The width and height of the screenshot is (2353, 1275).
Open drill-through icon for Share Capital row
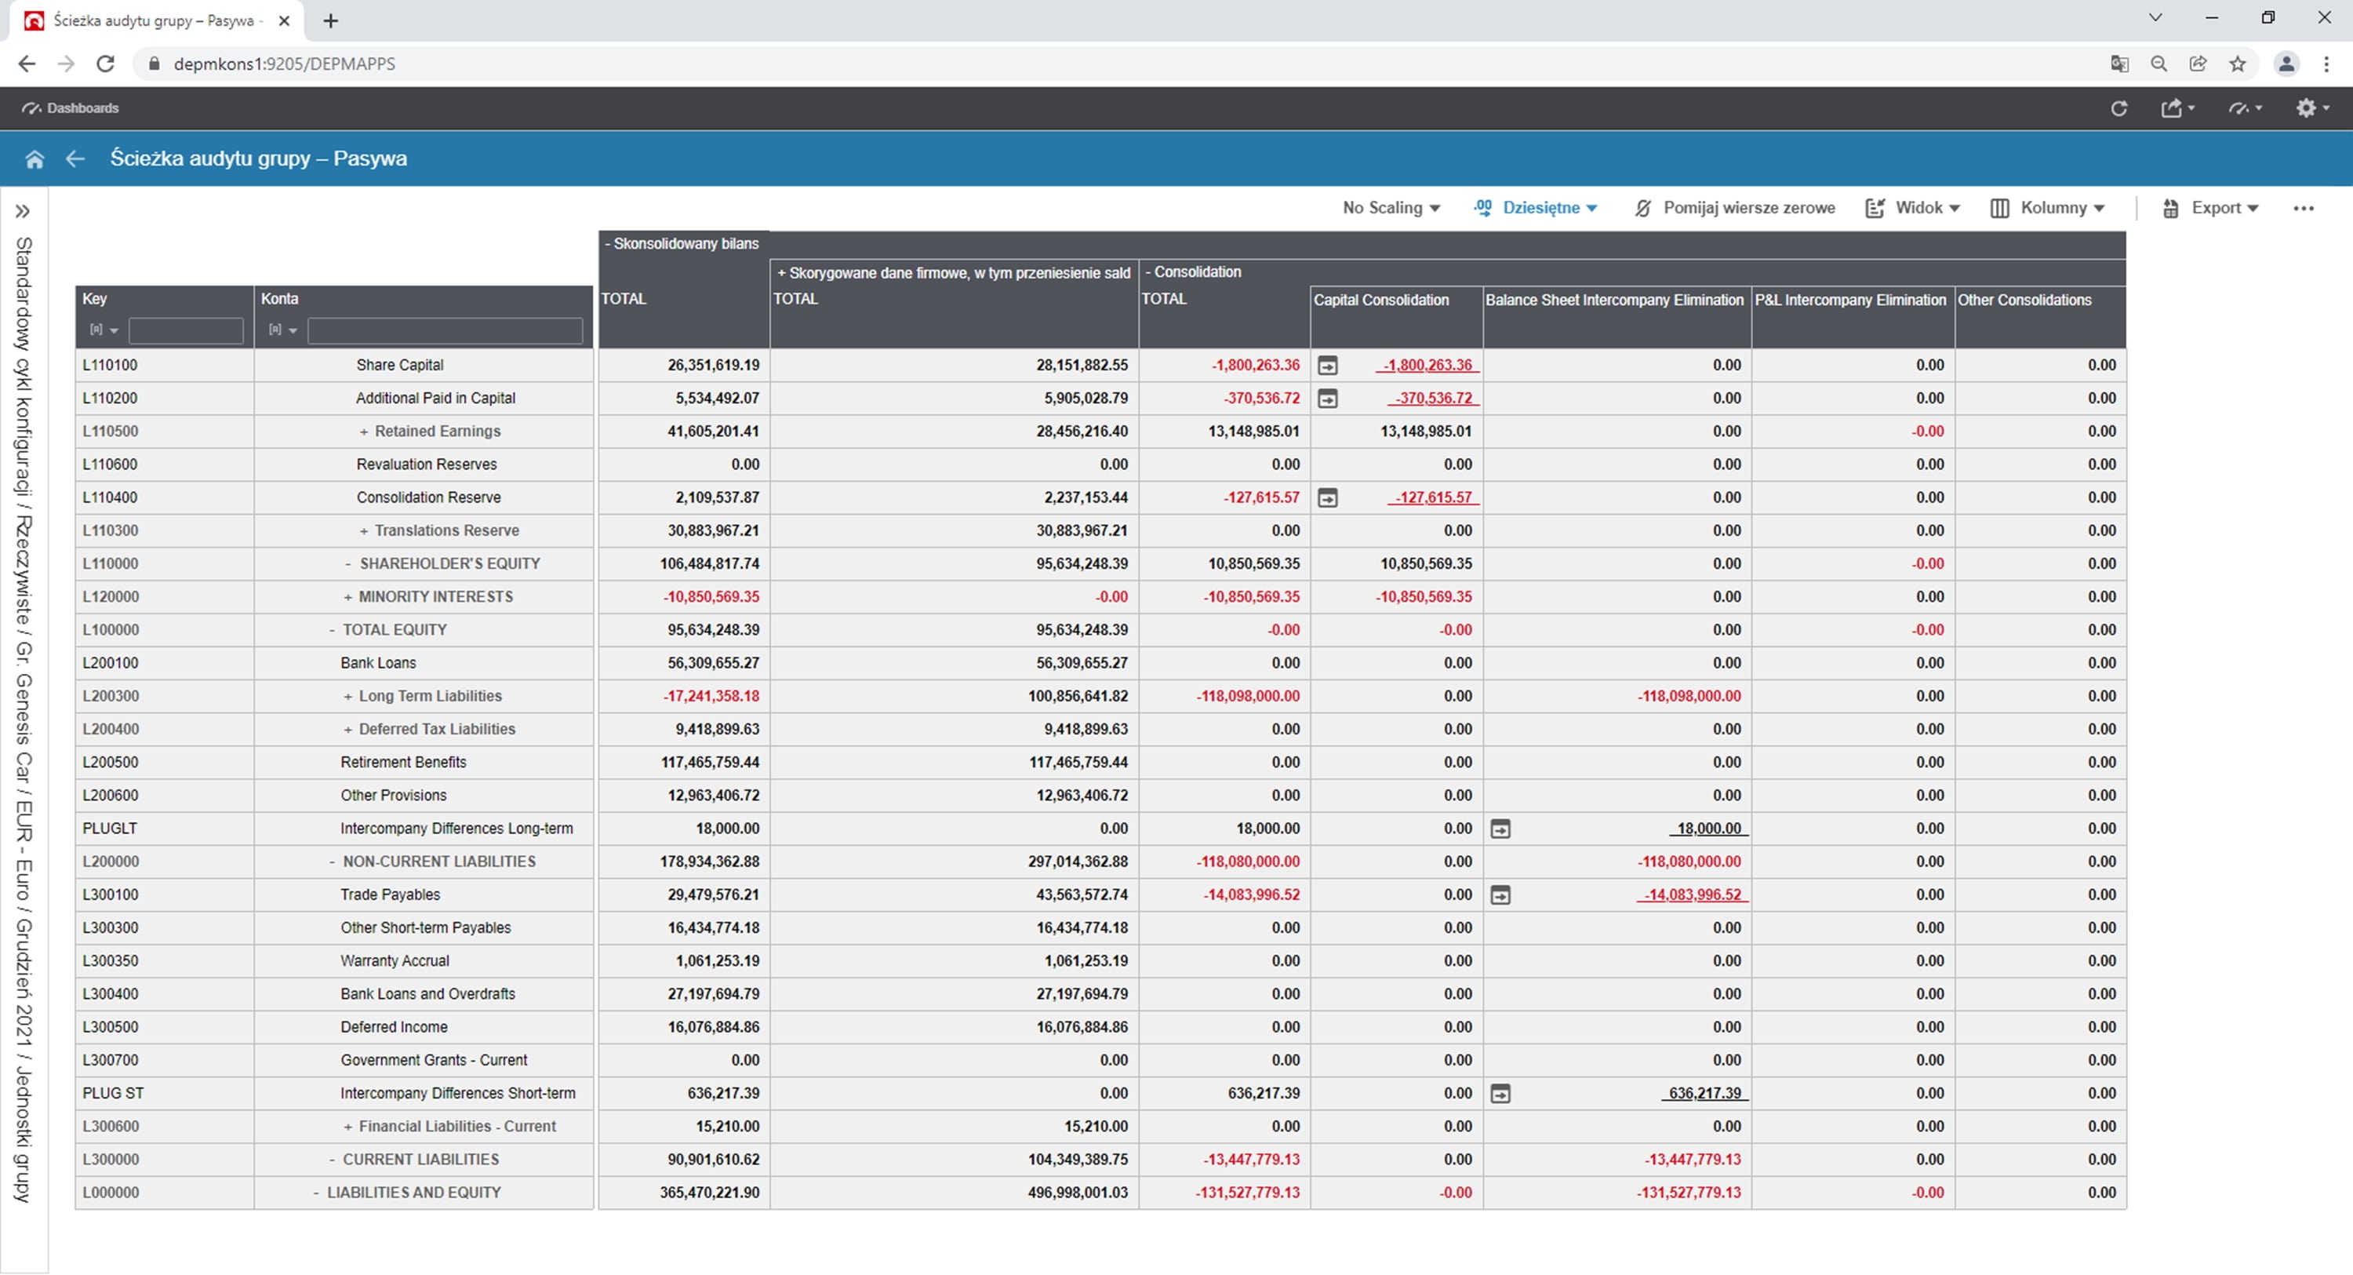1327,366
